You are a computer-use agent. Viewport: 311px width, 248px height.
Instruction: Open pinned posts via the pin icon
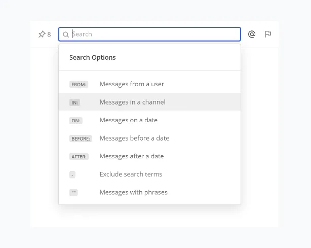pyautogui.click(x=42, y=34)
